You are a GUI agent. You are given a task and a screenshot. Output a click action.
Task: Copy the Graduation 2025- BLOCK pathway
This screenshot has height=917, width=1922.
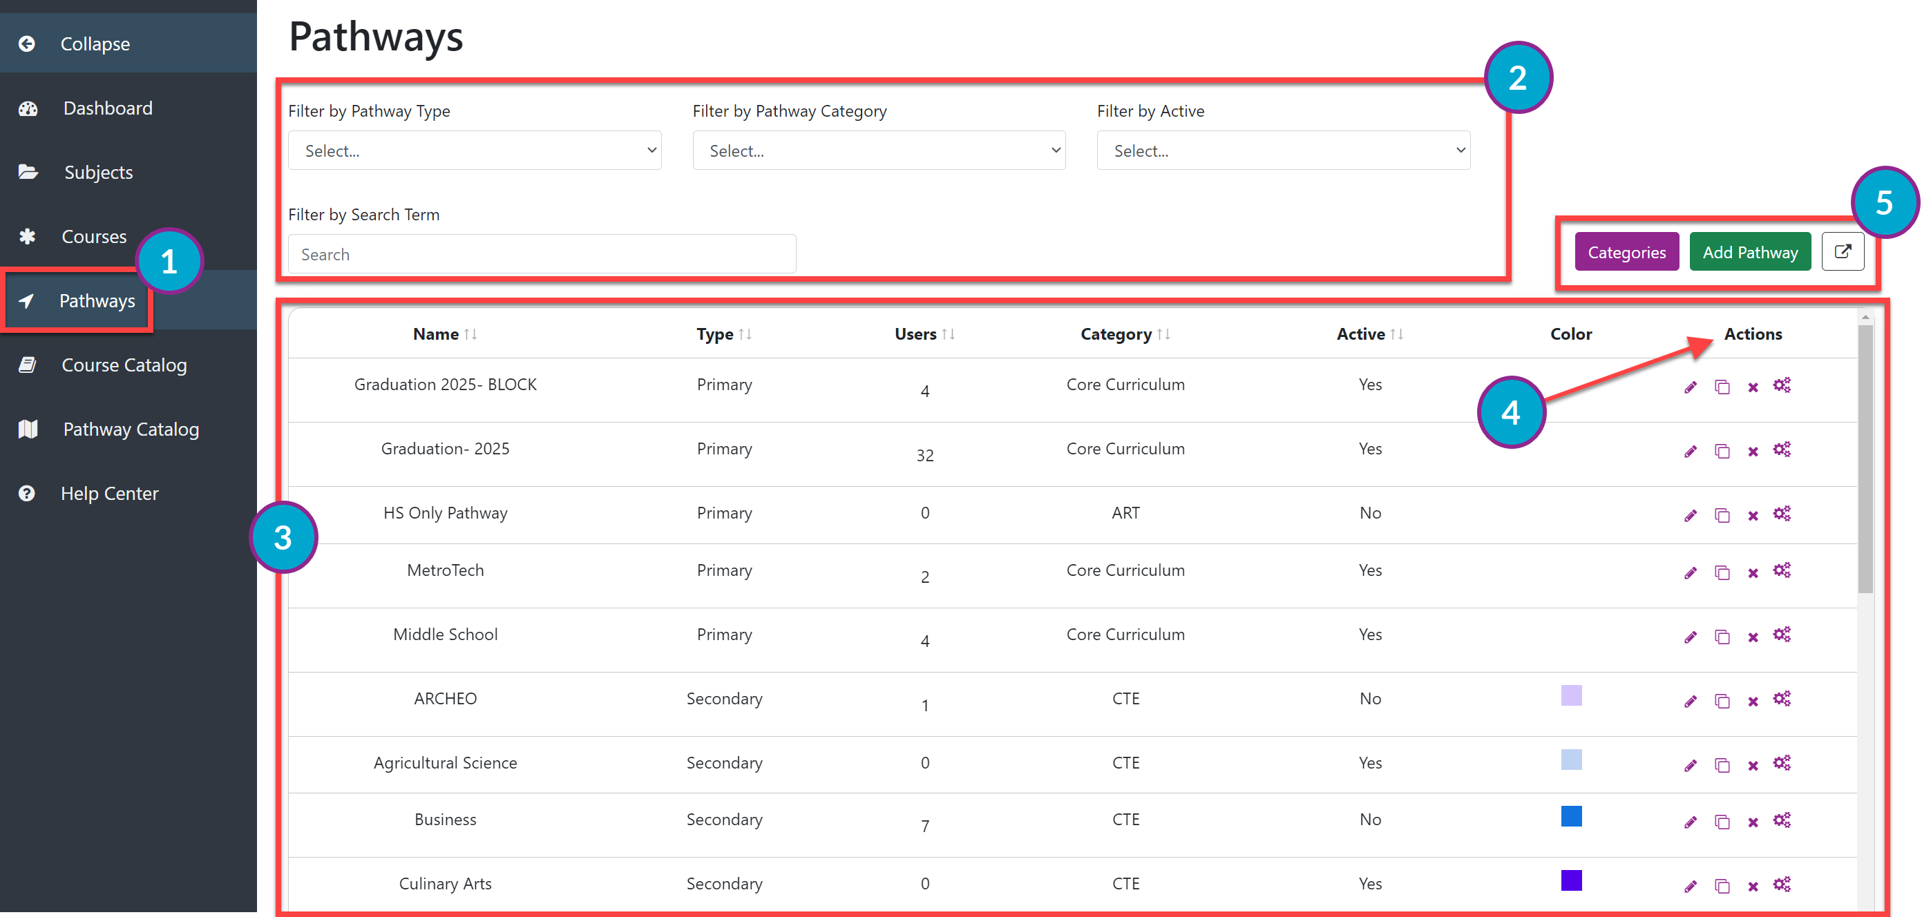coord(1722,387)
